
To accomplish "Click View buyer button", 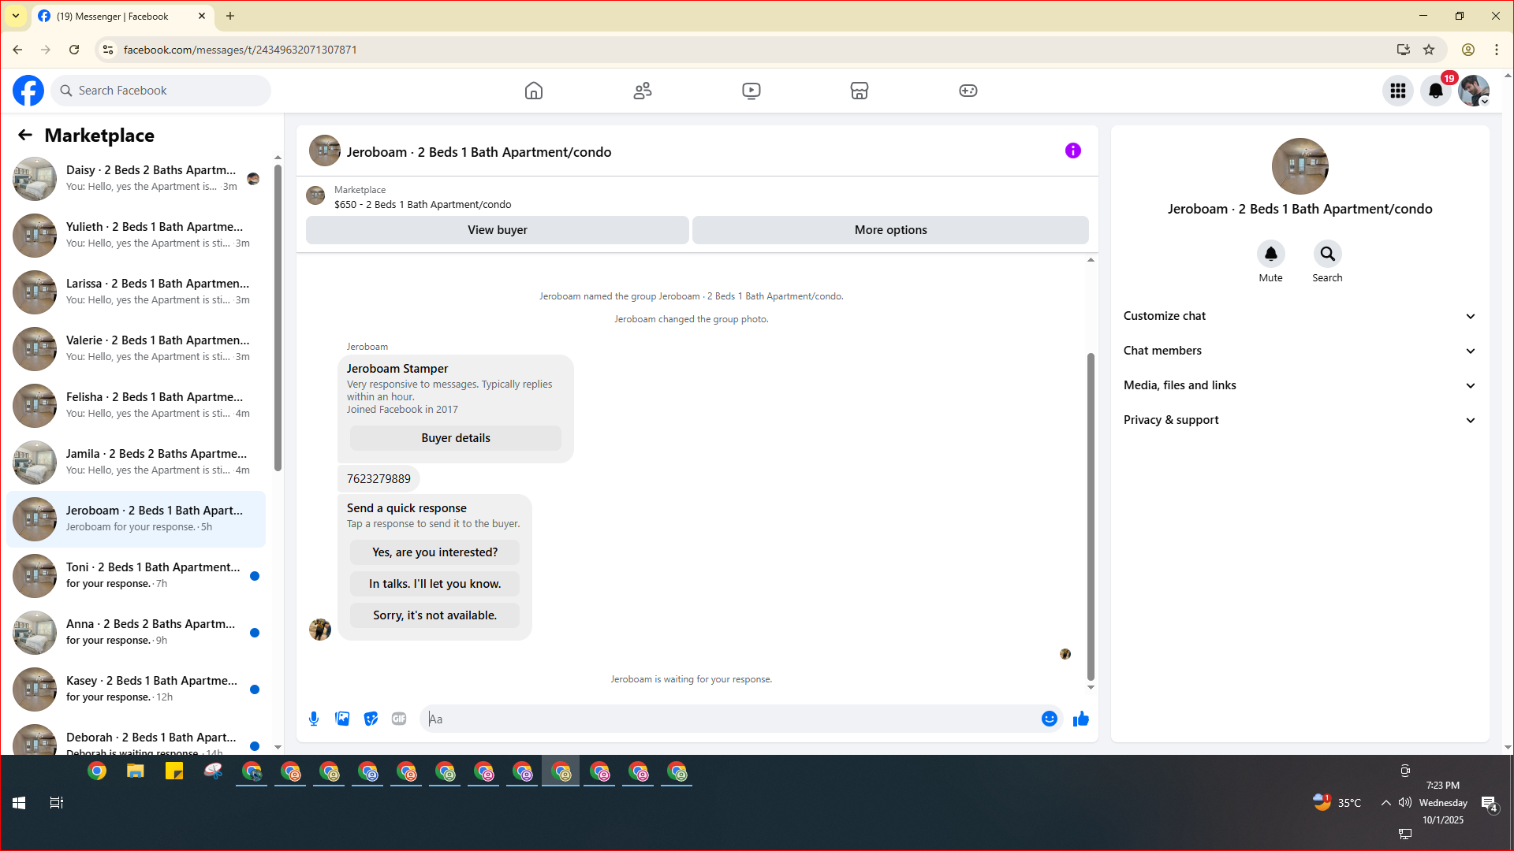I will tap(498, 230).
